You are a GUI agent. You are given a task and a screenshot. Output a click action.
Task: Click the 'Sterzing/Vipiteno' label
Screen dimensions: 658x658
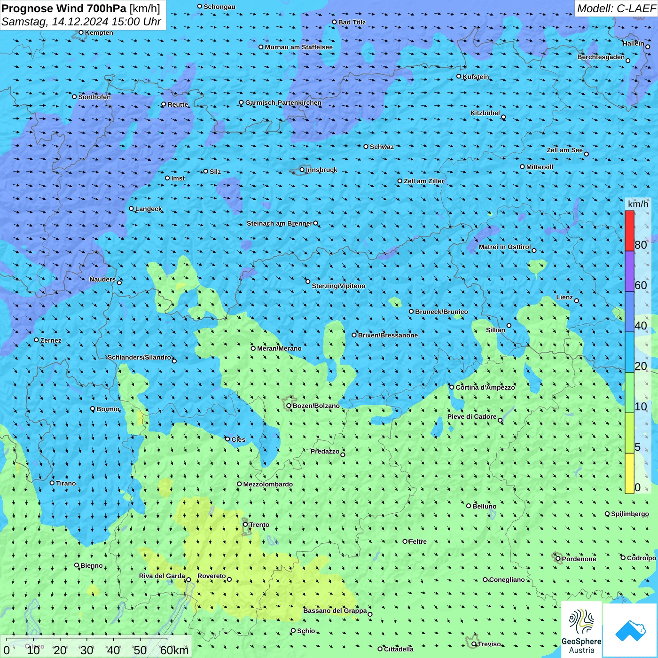pos(338,286)
